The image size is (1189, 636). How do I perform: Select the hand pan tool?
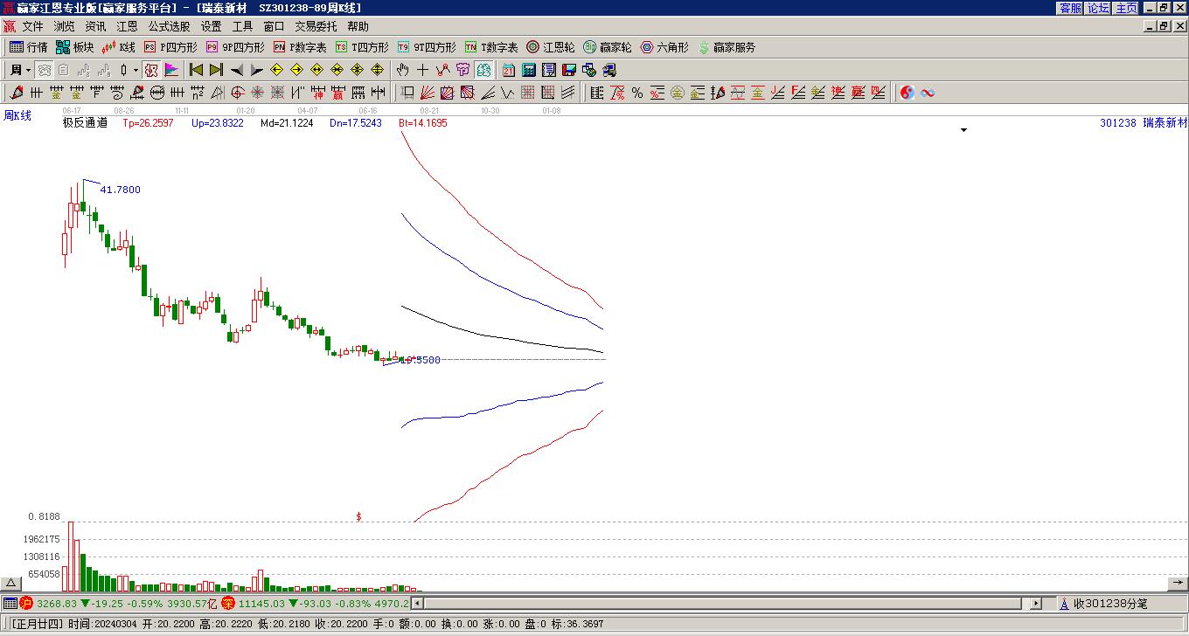tap(402, 70)
